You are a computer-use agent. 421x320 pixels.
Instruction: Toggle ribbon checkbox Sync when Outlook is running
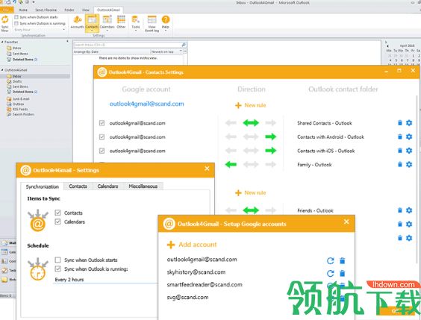pos(16,24)
